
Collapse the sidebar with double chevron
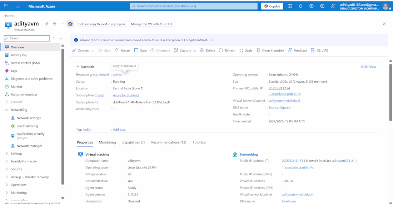61,38
